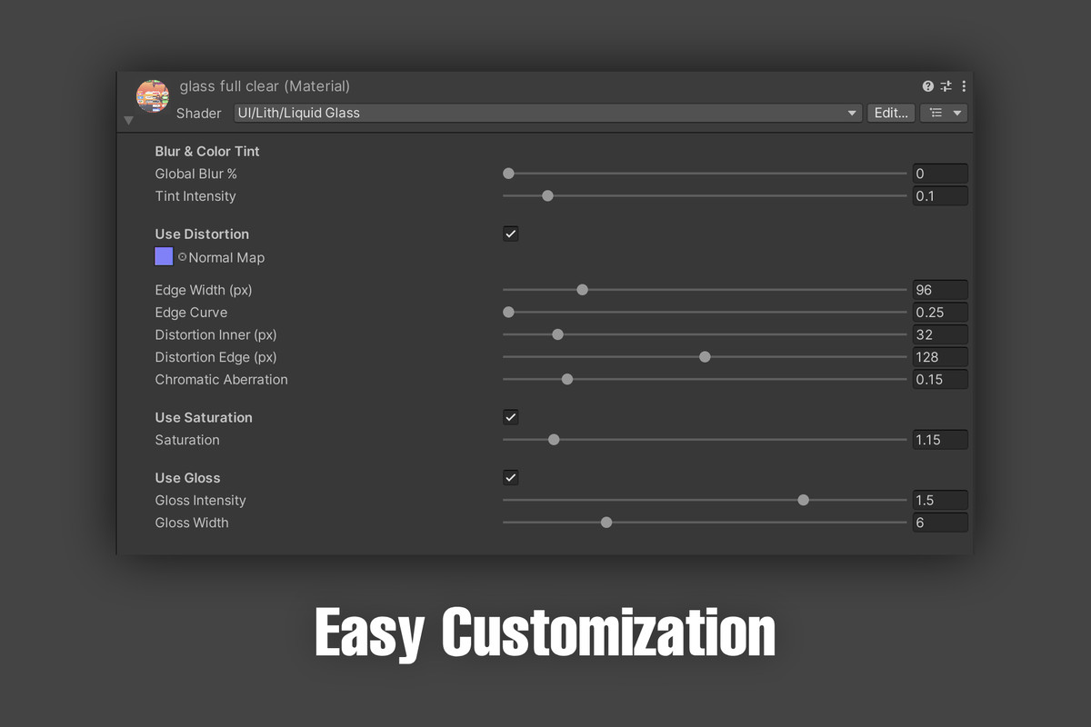The width and height of the screenshot is (1091, 727).
Task: Disable the Use Distortion checkbox
Action: (x=510, y=234)
